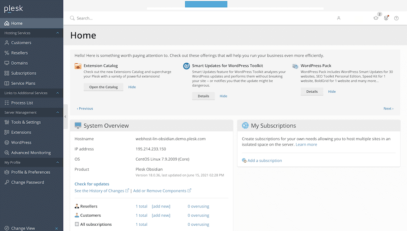Open Home in the sidebar
Screen dimensions: 407x231
[31, 23]
